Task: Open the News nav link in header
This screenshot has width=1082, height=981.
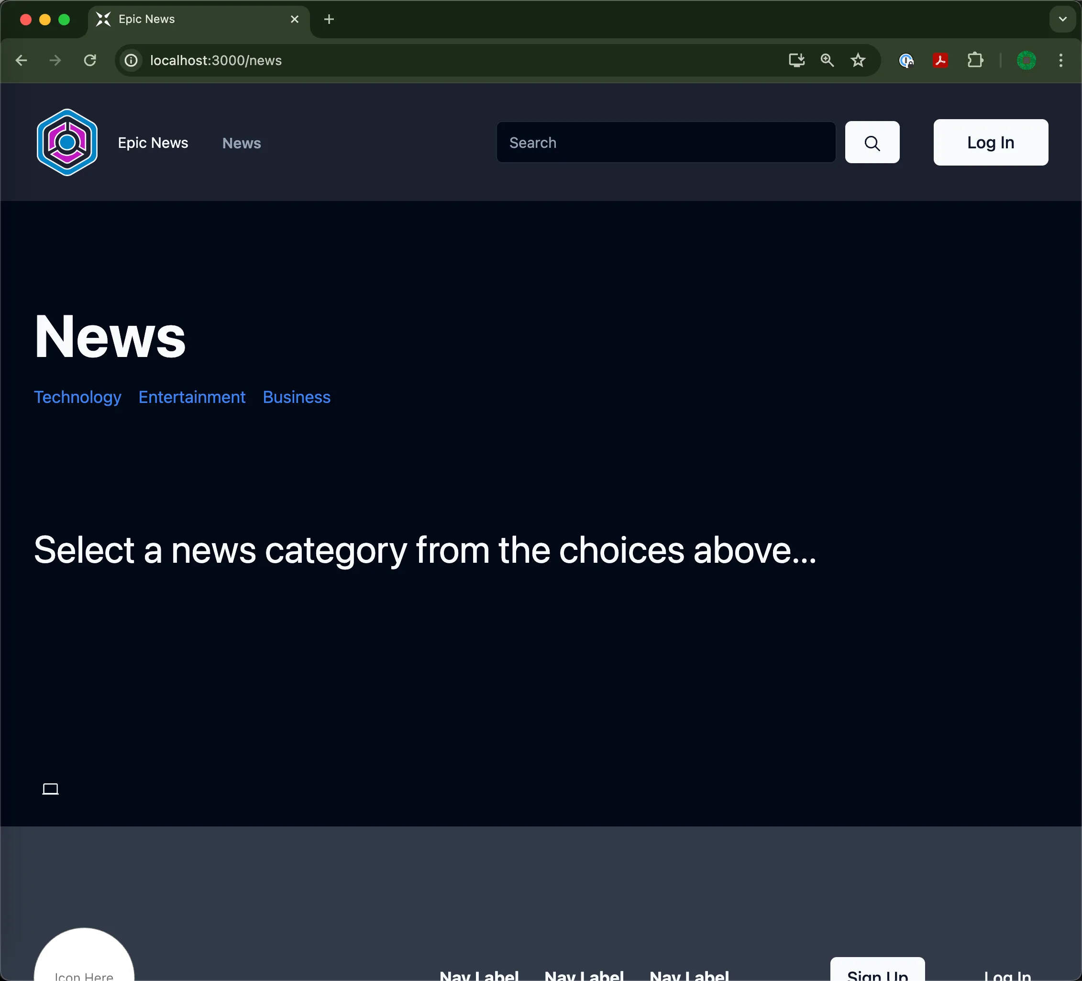Action: 242,143
